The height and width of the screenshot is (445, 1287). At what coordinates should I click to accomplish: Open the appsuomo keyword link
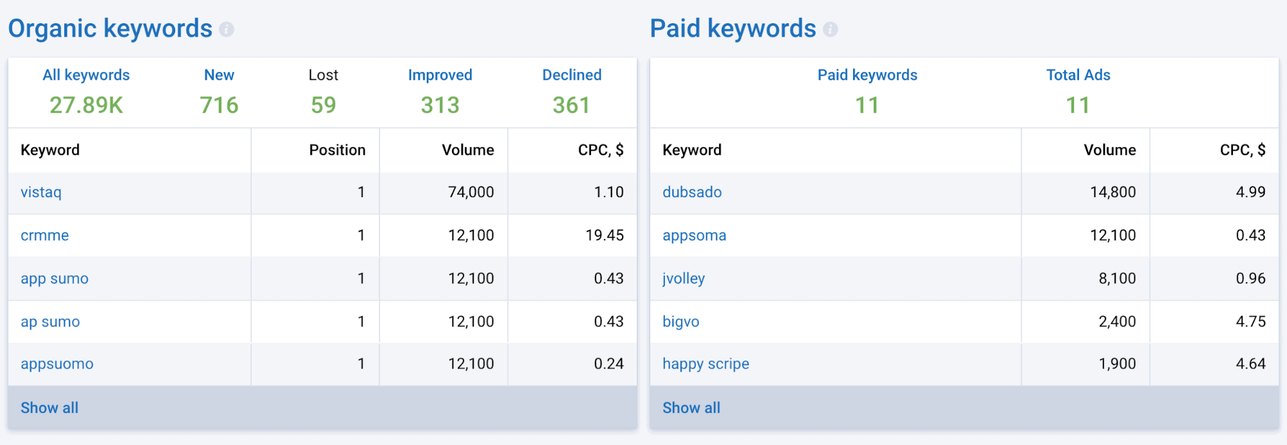57,364
